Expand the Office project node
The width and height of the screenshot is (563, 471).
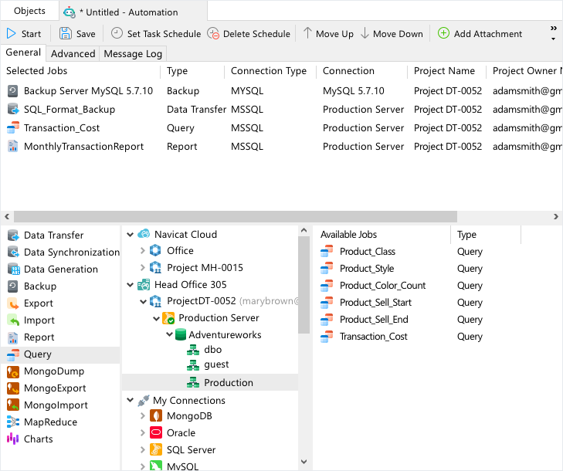click(x=142, y=251)
